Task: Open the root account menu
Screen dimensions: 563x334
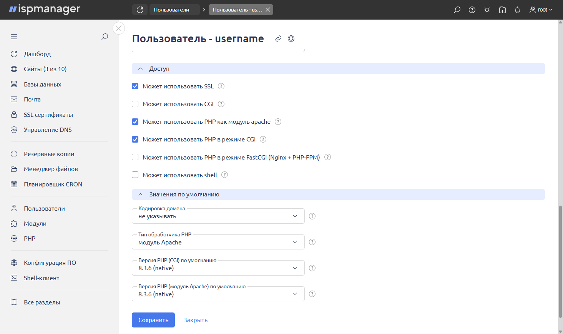Action: [541, 10]
